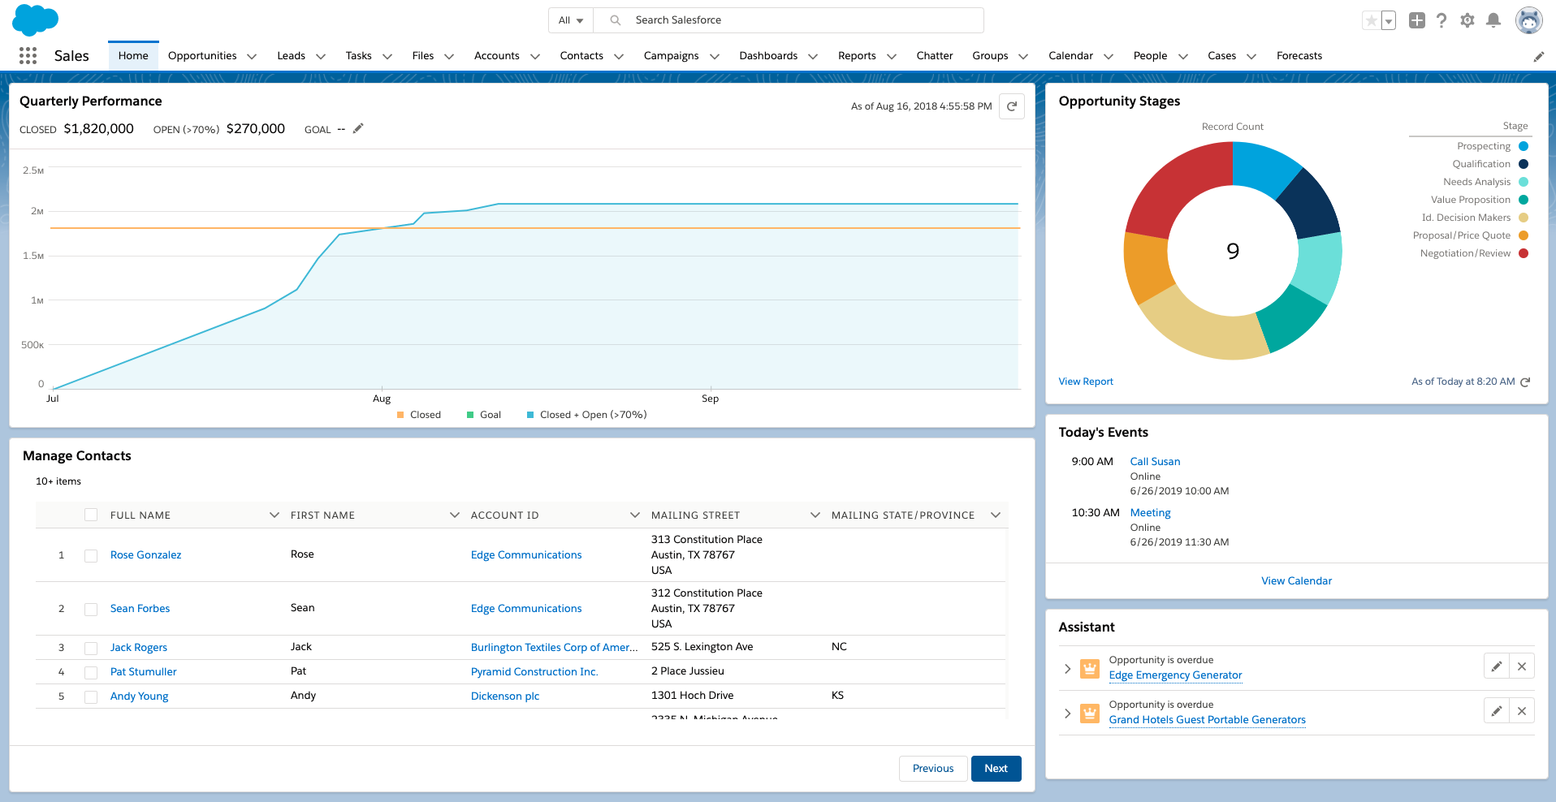Open the global actions plus icon
This screenshot has width=1556, height=802.
click(1416, 20)
